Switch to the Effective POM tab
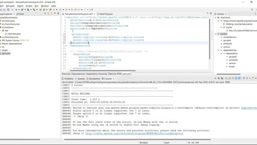The image size is (257, 145). tap(115, 74)
